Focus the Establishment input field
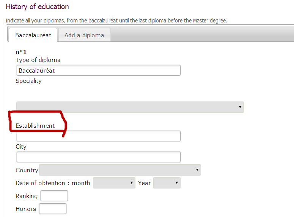Screen dimensions: 294x217 (x=99, y=136)
